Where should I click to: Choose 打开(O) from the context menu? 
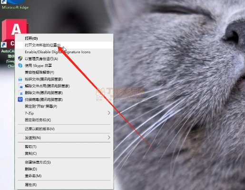tap(64, 39)
